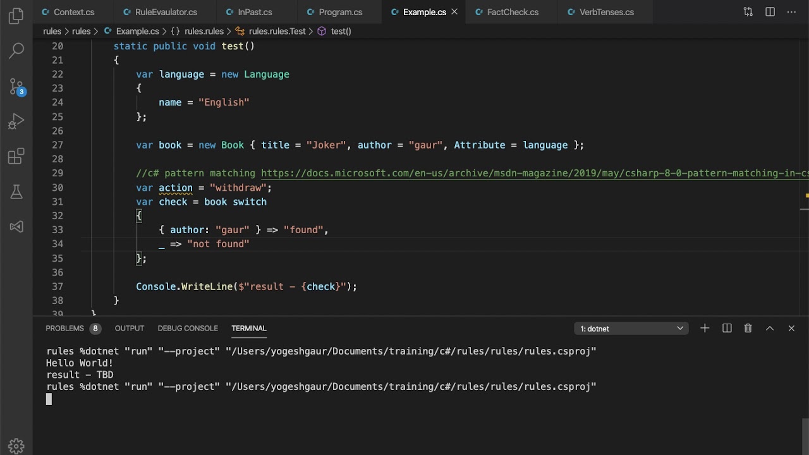This screenshot has height=455, width=809.
Task: Open the editor More Actions ellipsis
Action: point(791,12)
